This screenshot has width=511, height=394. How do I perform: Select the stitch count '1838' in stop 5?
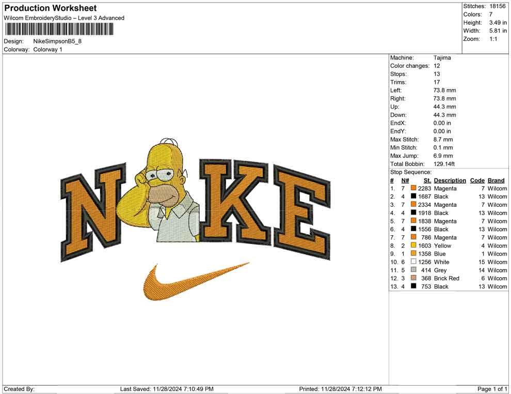pos(425,221)
